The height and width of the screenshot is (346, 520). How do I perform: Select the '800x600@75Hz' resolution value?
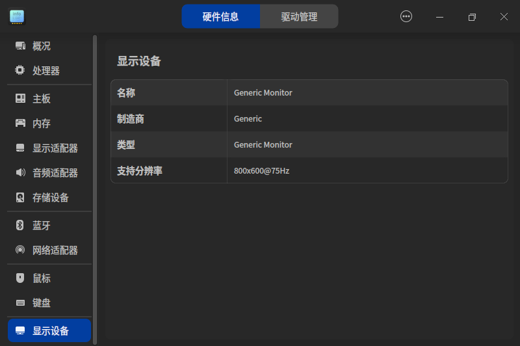click(261, 170)
